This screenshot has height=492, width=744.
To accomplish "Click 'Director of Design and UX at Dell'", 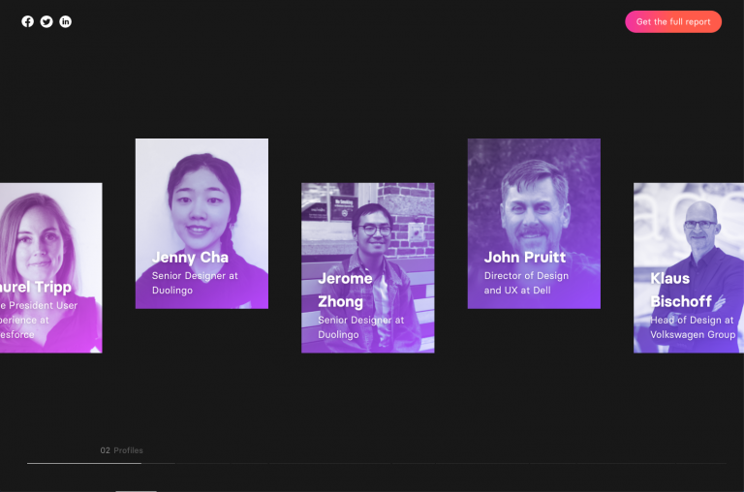I will click(x=526, y=283).
